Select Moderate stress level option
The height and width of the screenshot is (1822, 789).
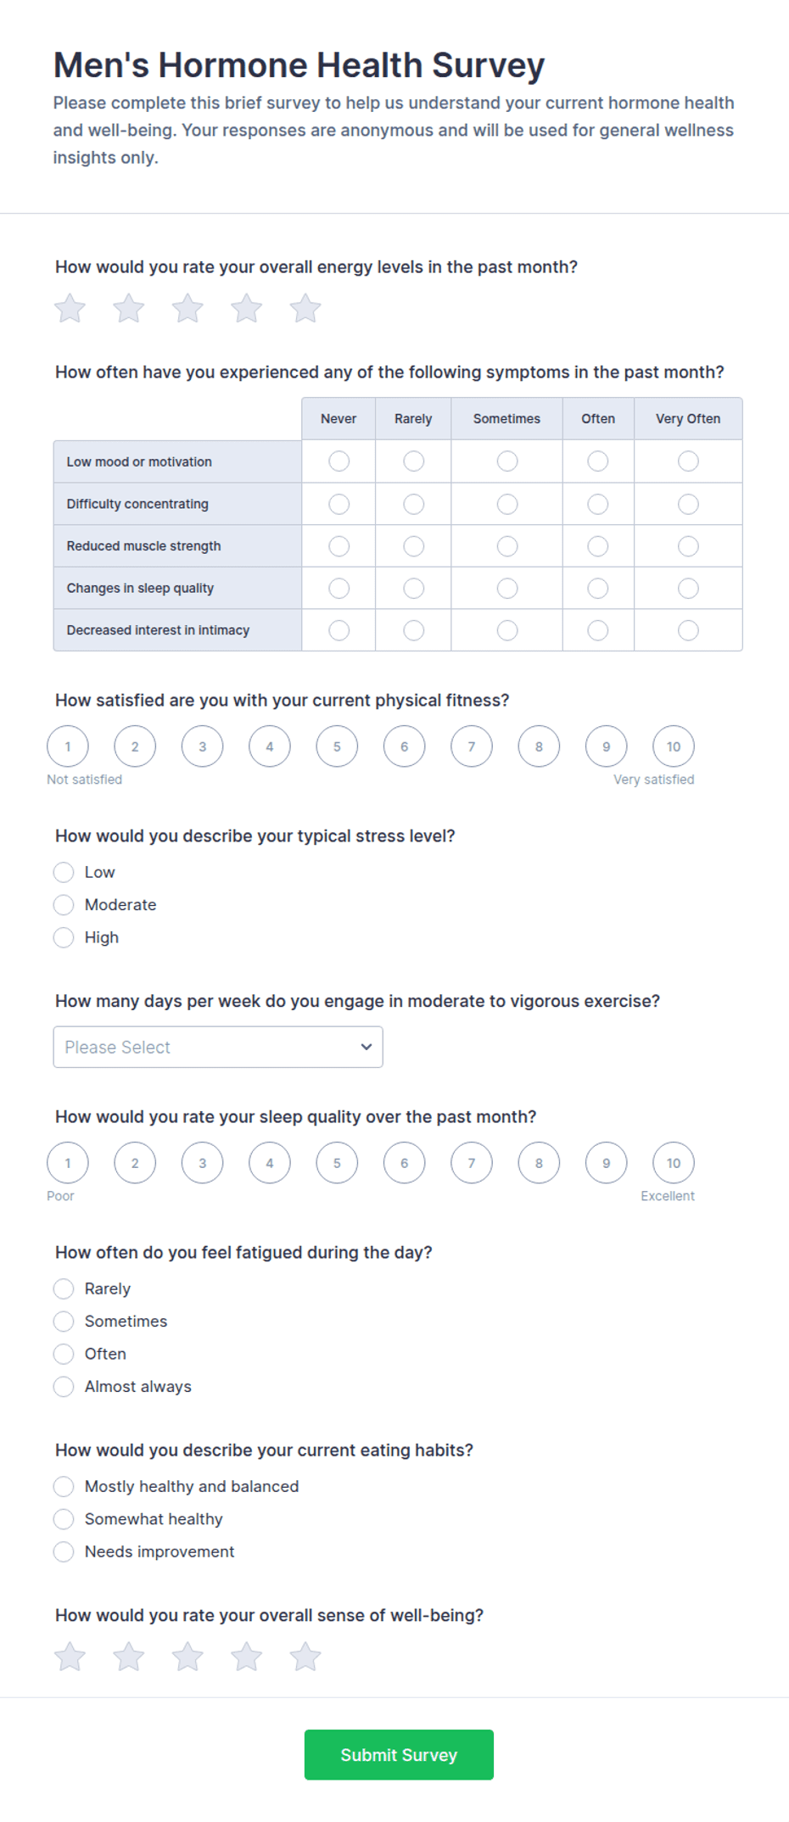(x=64, y=905)
